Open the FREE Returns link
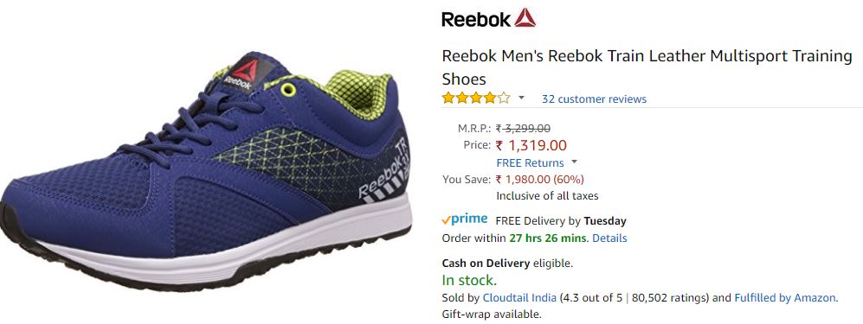This screenshot has width=863, height=324. 530,162
